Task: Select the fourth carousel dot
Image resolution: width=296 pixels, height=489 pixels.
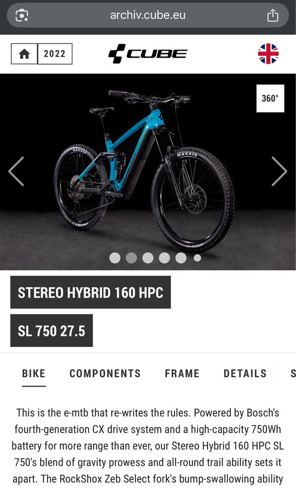Action: (x=164, y=258)
